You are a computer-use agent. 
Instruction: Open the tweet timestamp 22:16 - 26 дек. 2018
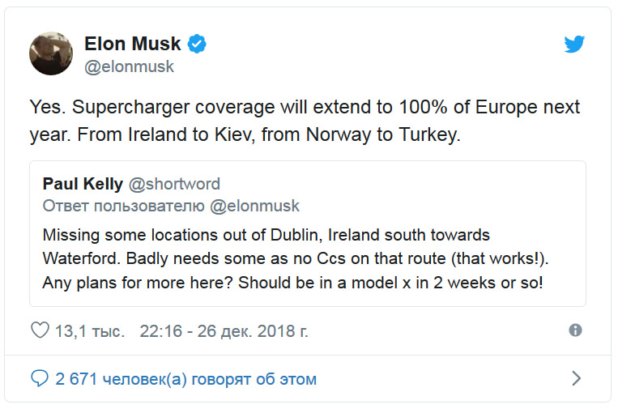pos(224,331)
